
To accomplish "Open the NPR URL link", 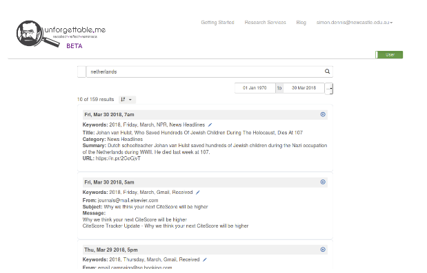I will pyautogui.click(x=118, y=158).
